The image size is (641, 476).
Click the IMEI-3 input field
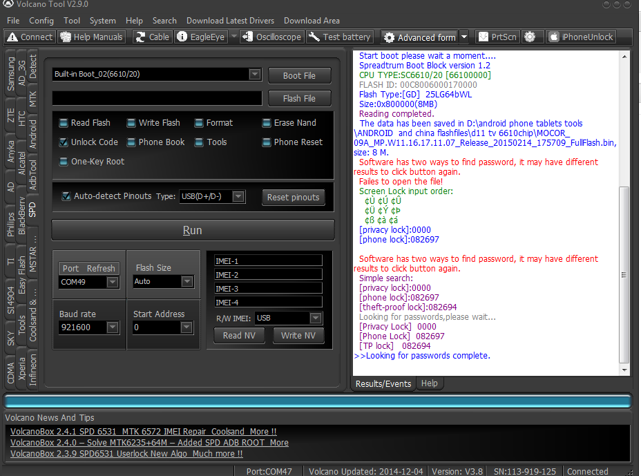pos(268,289)
